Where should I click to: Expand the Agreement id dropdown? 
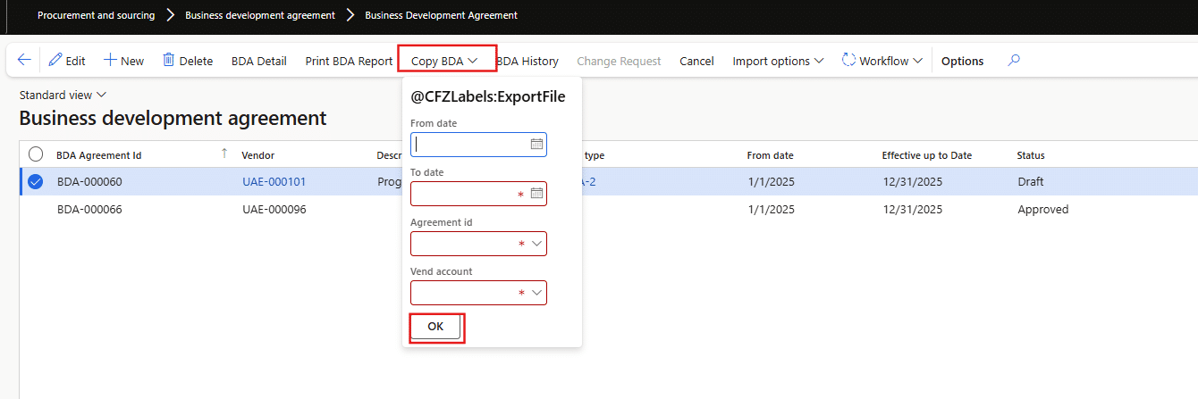536,244
